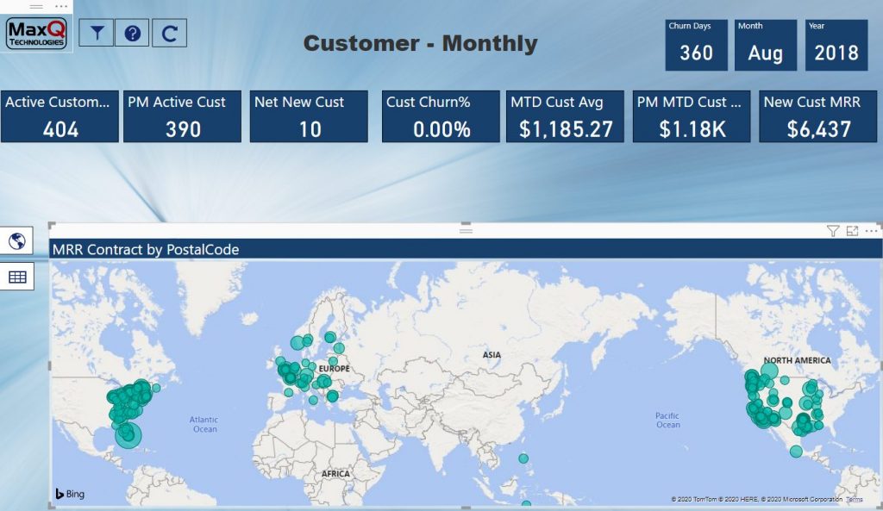883x511 pixels.
Task: Click the drag handle atop the map visual
Action: pyautogui.click(x=466, y=230)
